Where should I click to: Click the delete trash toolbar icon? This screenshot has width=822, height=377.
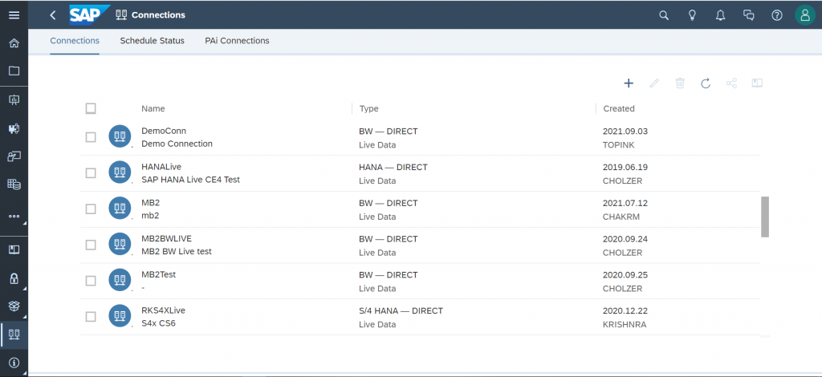[680, 83]
